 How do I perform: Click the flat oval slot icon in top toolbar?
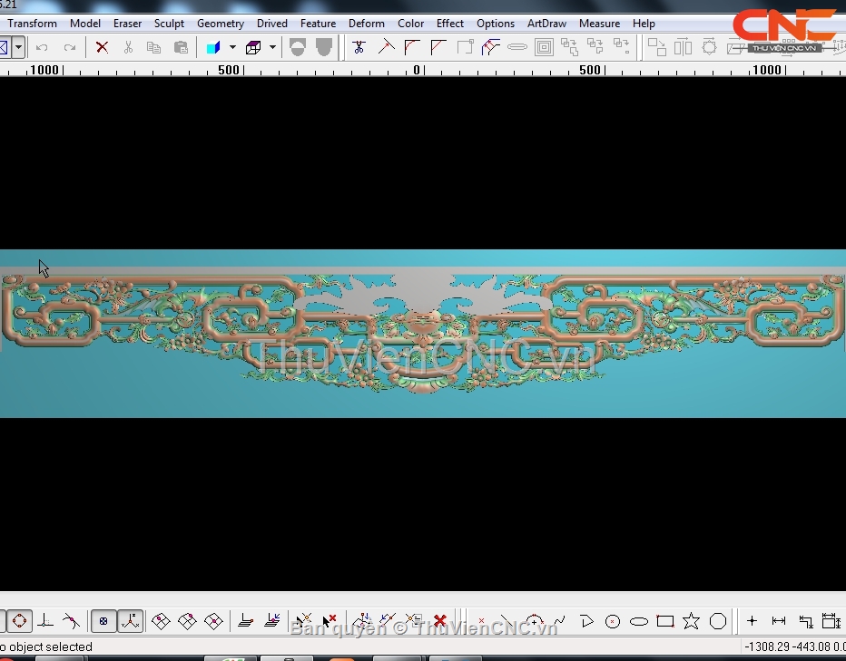516,47
